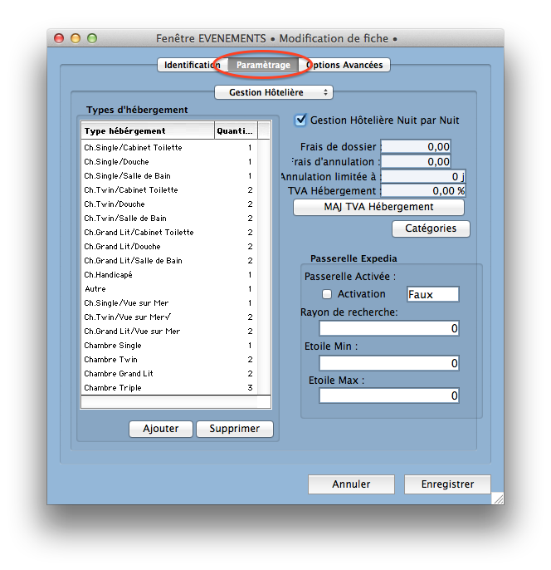Select row Ch.Grand Lit/Vue sur Mer

pos(169,332)
